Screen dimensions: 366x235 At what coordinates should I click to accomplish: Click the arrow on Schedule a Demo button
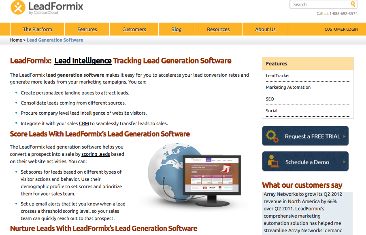[x=344, y=162]
